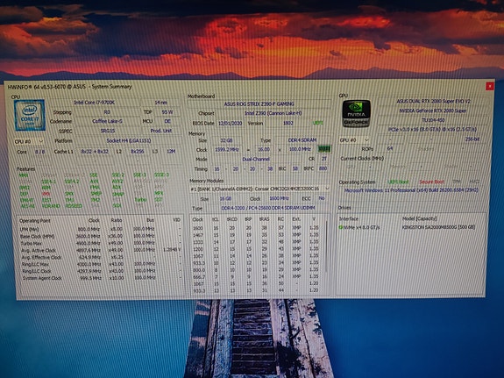Image resolution: width=504 pixels, height=378 pixels.
Task: Close the System Summary window
Action: tap(489, 86)
